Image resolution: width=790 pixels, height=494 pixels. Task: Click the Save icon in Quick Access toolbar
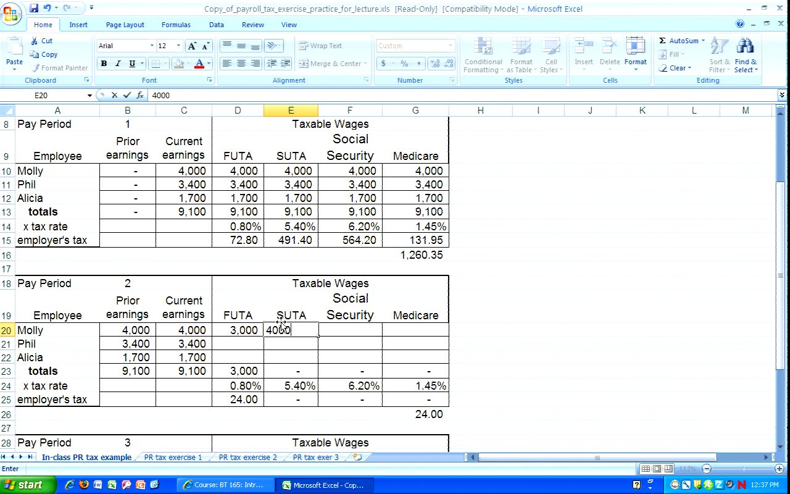[x=33, y=8]
